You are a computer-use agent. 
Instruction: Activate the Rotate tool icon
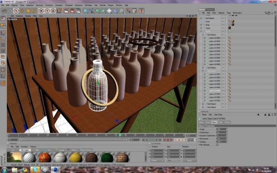[34, 11]
